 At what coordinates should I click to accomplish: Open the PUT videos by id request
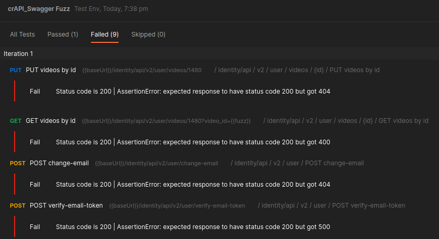pyautogui.click(x=51, y=70)
